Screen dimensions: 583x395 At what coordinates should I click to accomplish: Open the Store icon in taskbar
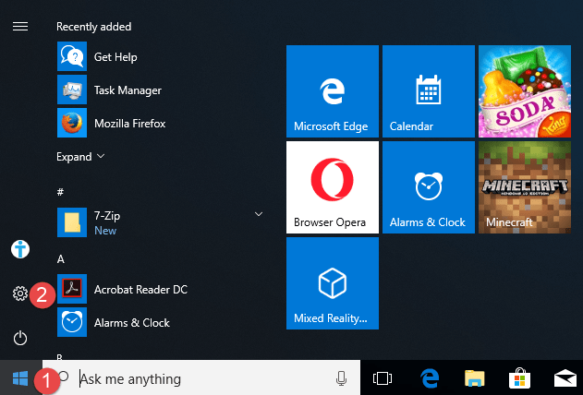click(519, 378)
